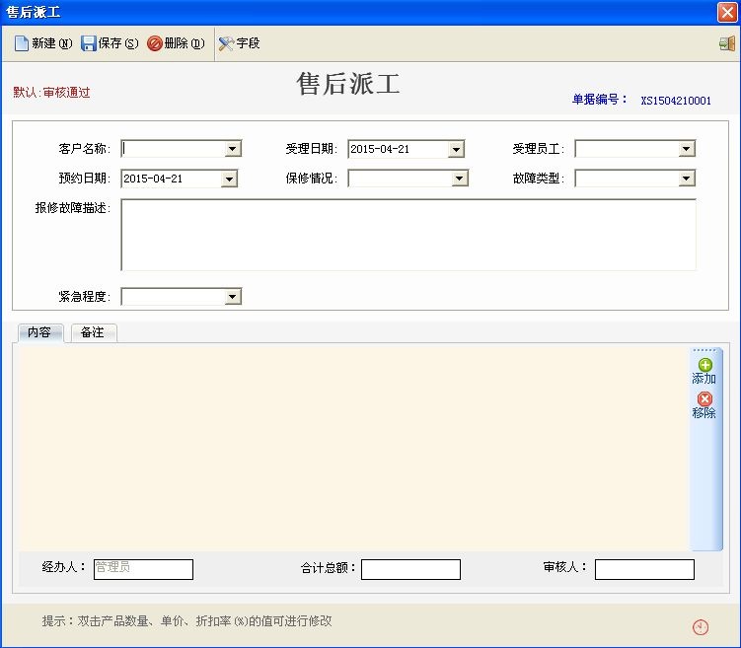Open the 受理日期 date picker dropdown
Image resolution: width=741 pixels, height=648 pixels.
coord(456,150)
